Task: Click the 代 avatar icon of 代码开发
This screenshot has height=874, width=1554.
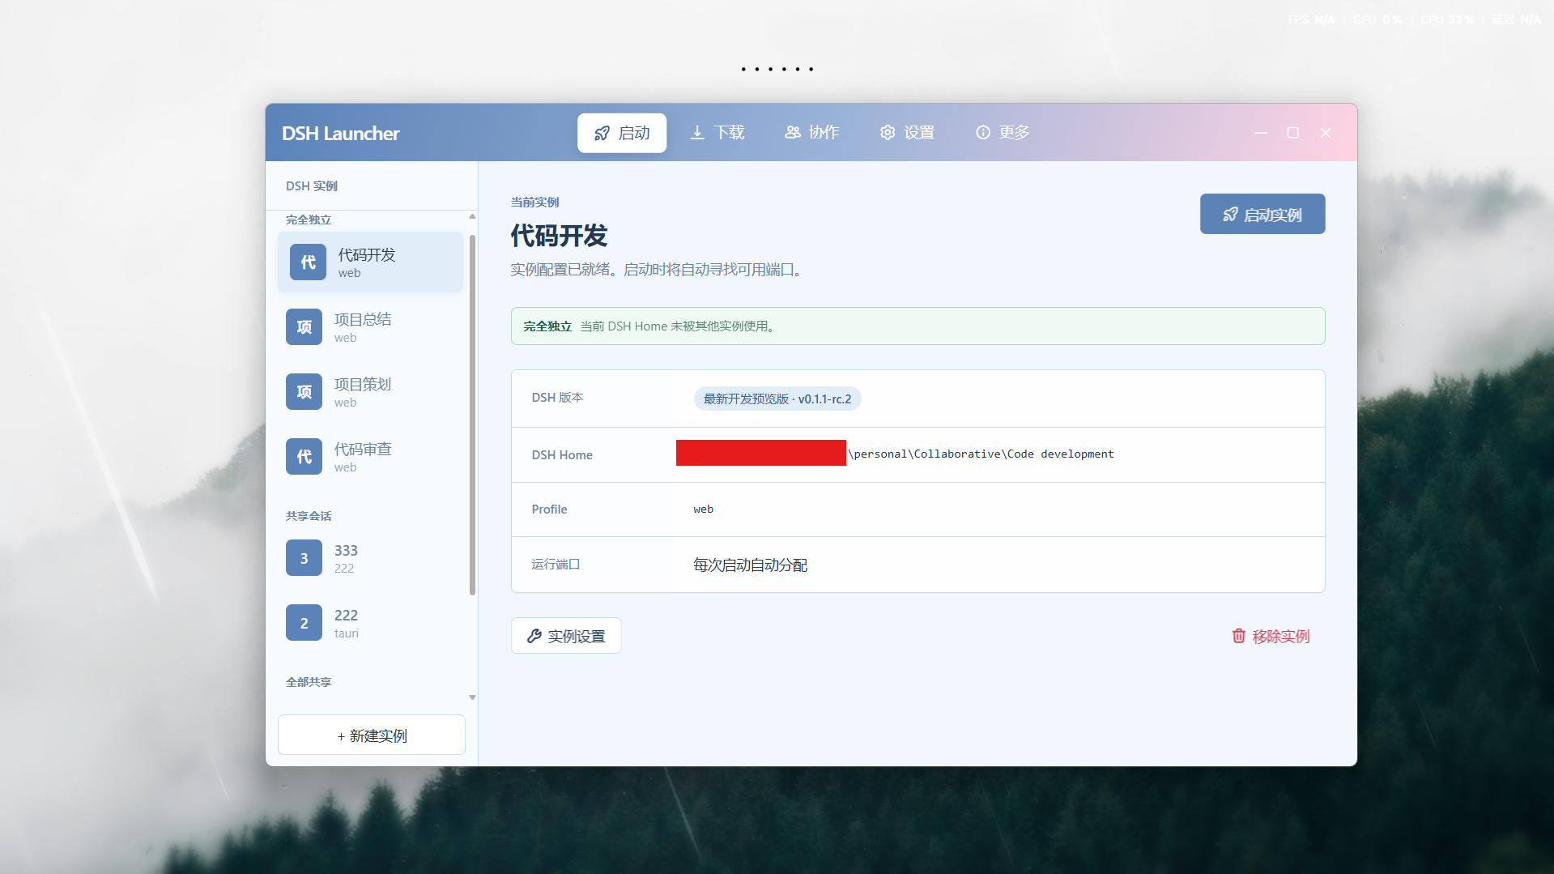Action: (308, 262)
